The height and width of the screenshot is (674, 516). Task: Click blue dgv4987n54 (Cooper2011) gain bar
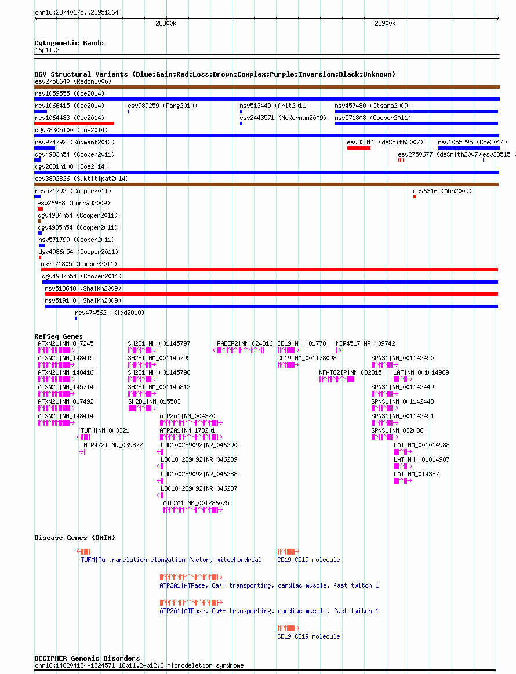coord(270,282)
